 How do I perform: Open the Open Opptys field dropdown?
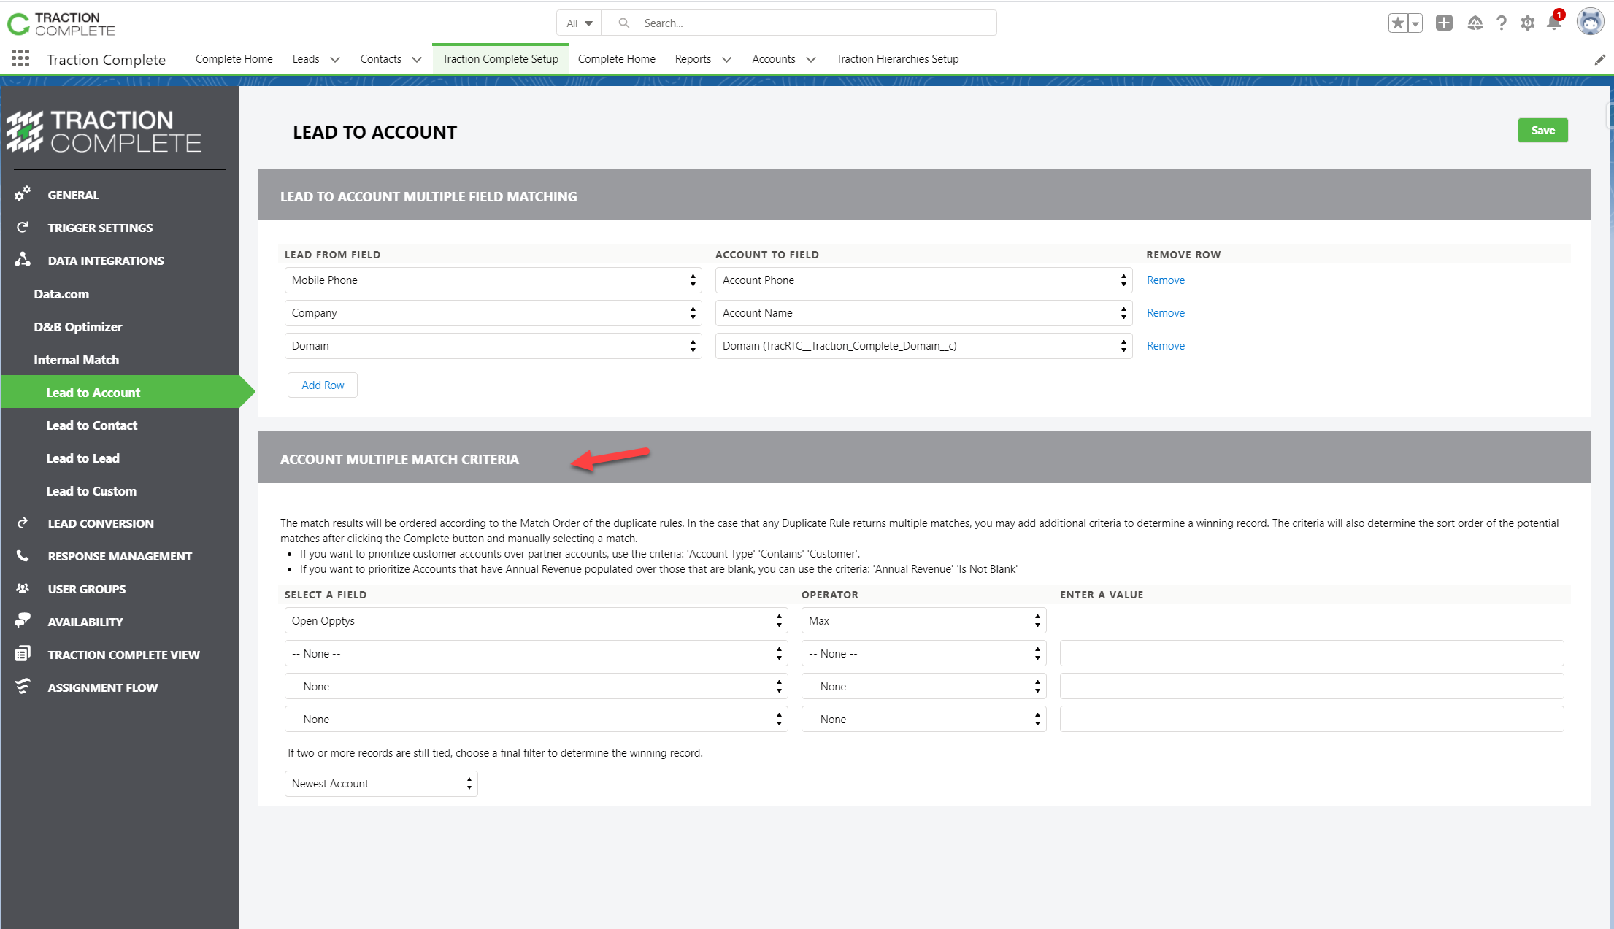point(537,621)
